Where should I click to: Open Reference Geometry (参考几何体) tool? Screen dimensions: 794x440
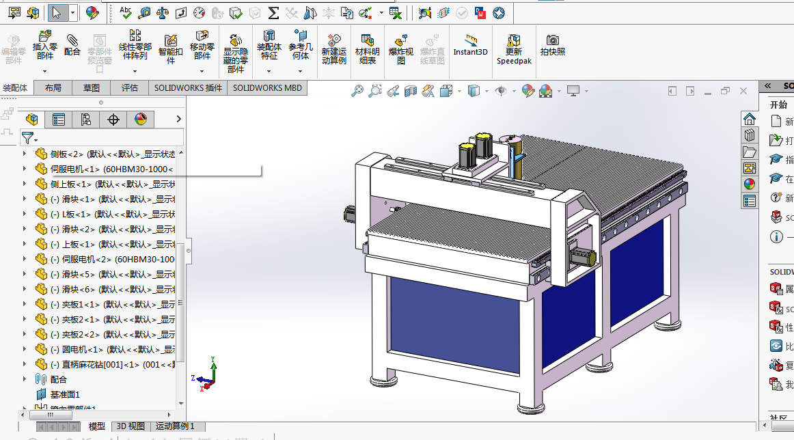click(301, 36)
